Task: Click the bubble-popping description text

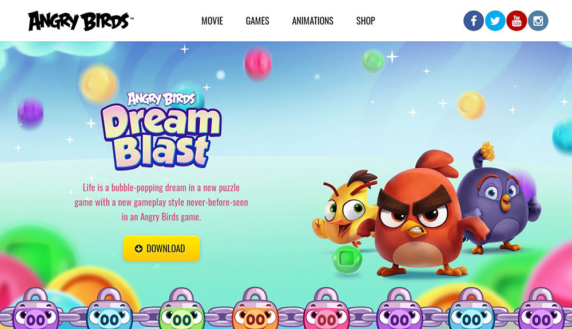Action: click(161, 203)
